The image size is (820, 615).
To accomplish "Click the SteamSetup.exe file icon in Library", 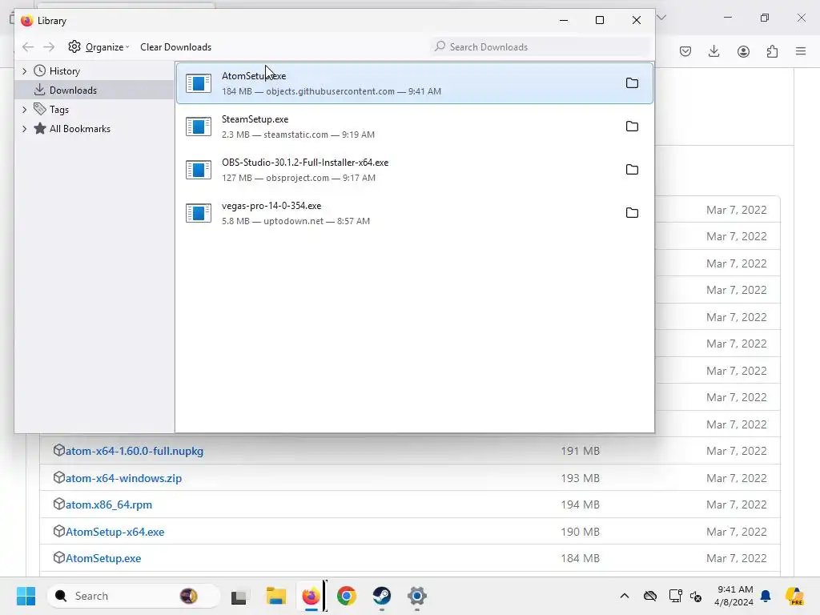I will (x=199, y=127).
